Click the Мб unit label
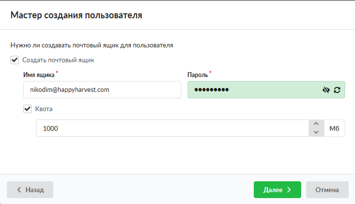 (334, 128)
